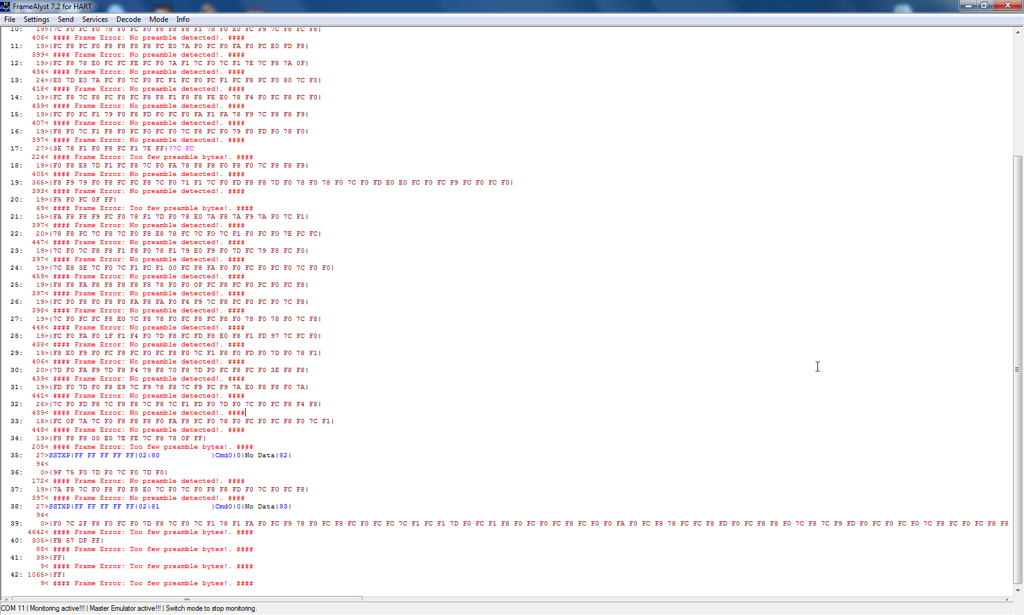Open the Mode menu
1024x615 pixels.
pyautogui.click(x=159, y=19)
